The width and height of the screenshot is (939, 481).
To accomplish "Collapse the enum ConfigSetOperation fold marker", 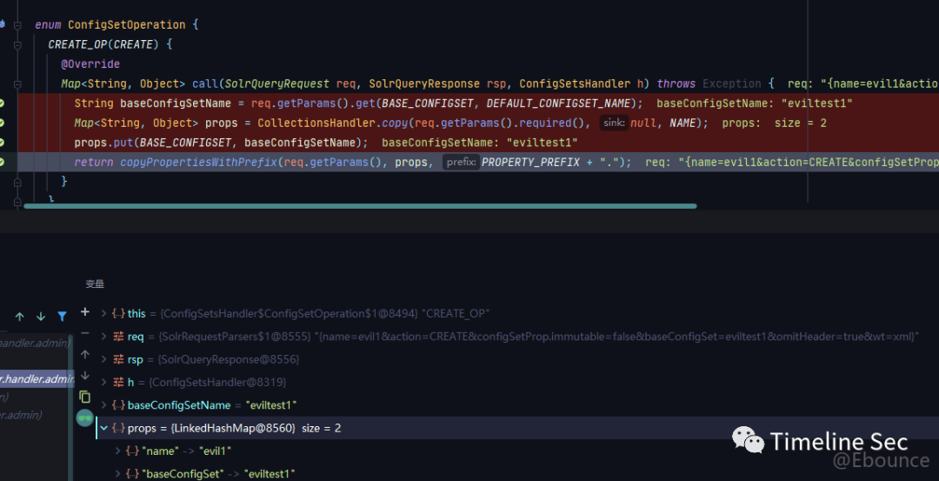I will pos(17,25).
